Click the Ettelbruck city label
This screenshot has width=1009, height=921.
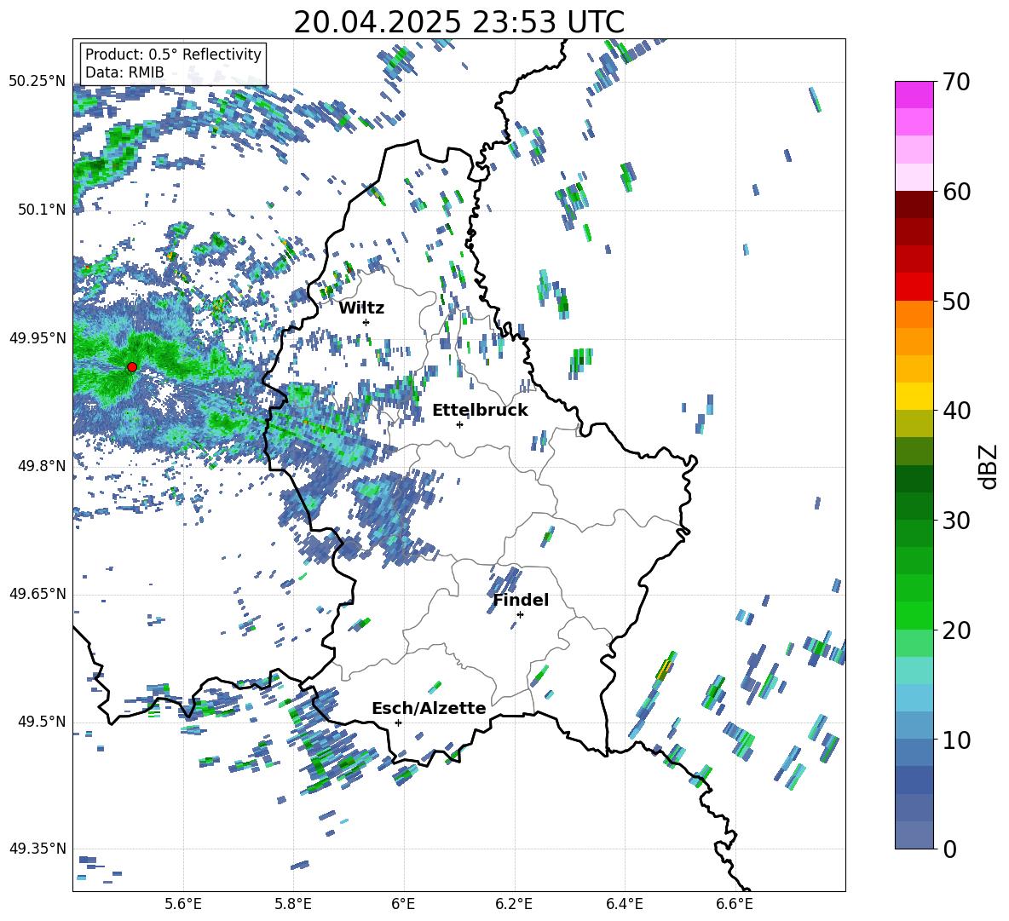480,411
